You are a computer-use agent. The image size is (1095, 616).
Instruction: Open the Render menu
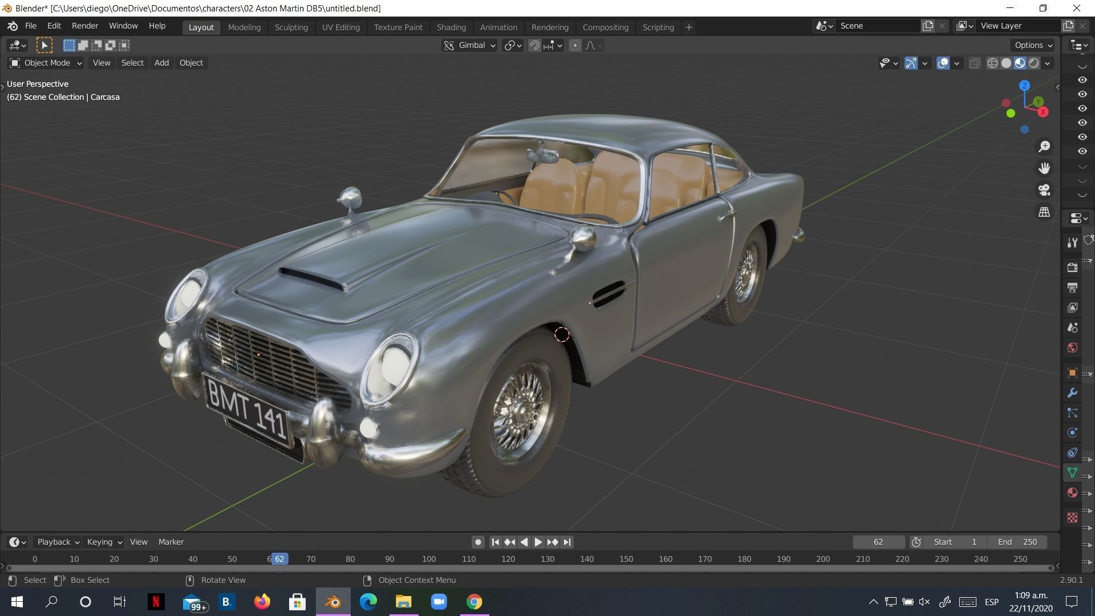click(85, 26)
